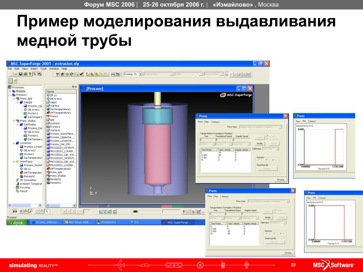
Task: Collapse the Press_shaiba tree node
Action: [14, 121]
